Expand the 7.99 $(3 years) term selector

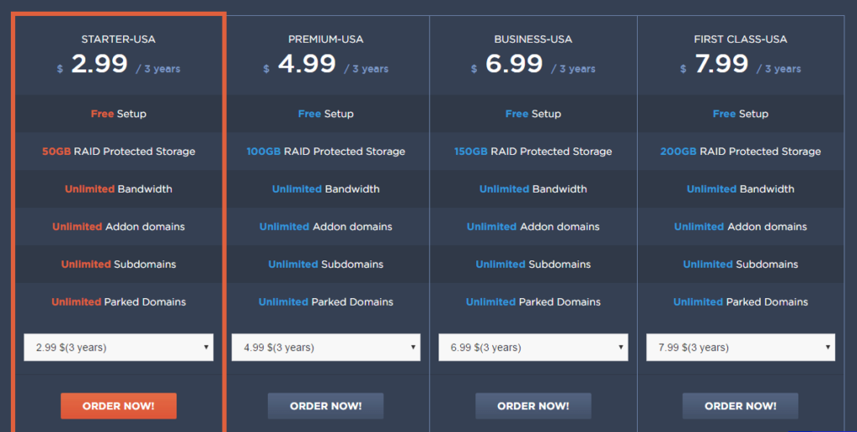[x=741, y=347]
